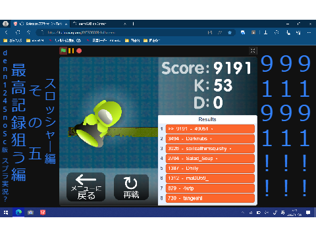316x237 pixels.
Task: Open the browser home page icon
Action: click(x=29, y=32)
